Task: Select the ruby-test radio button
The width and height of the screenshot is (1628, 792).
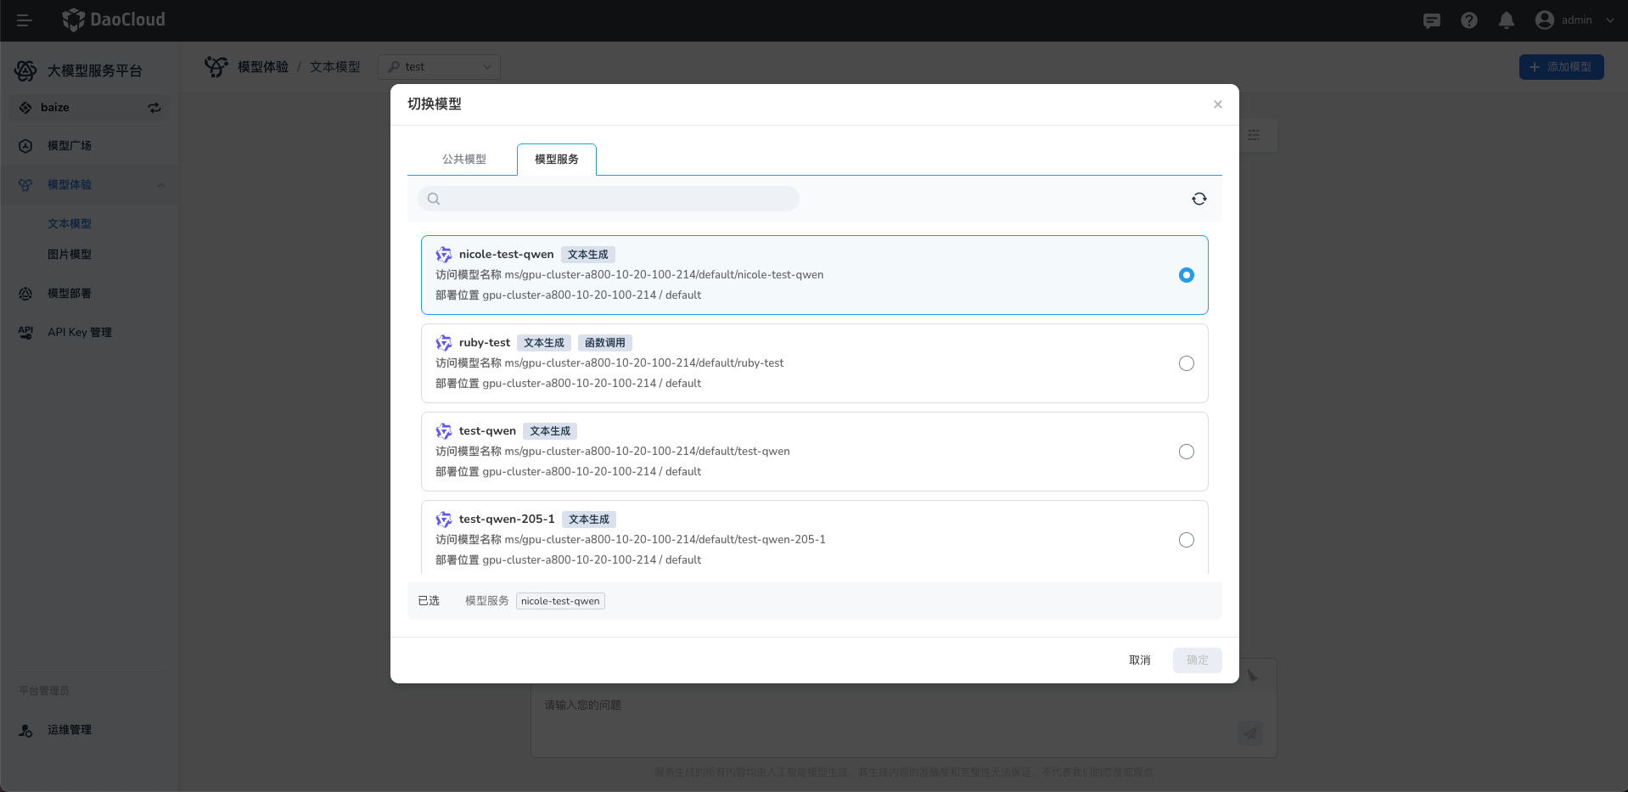Action: point(1186,363)
